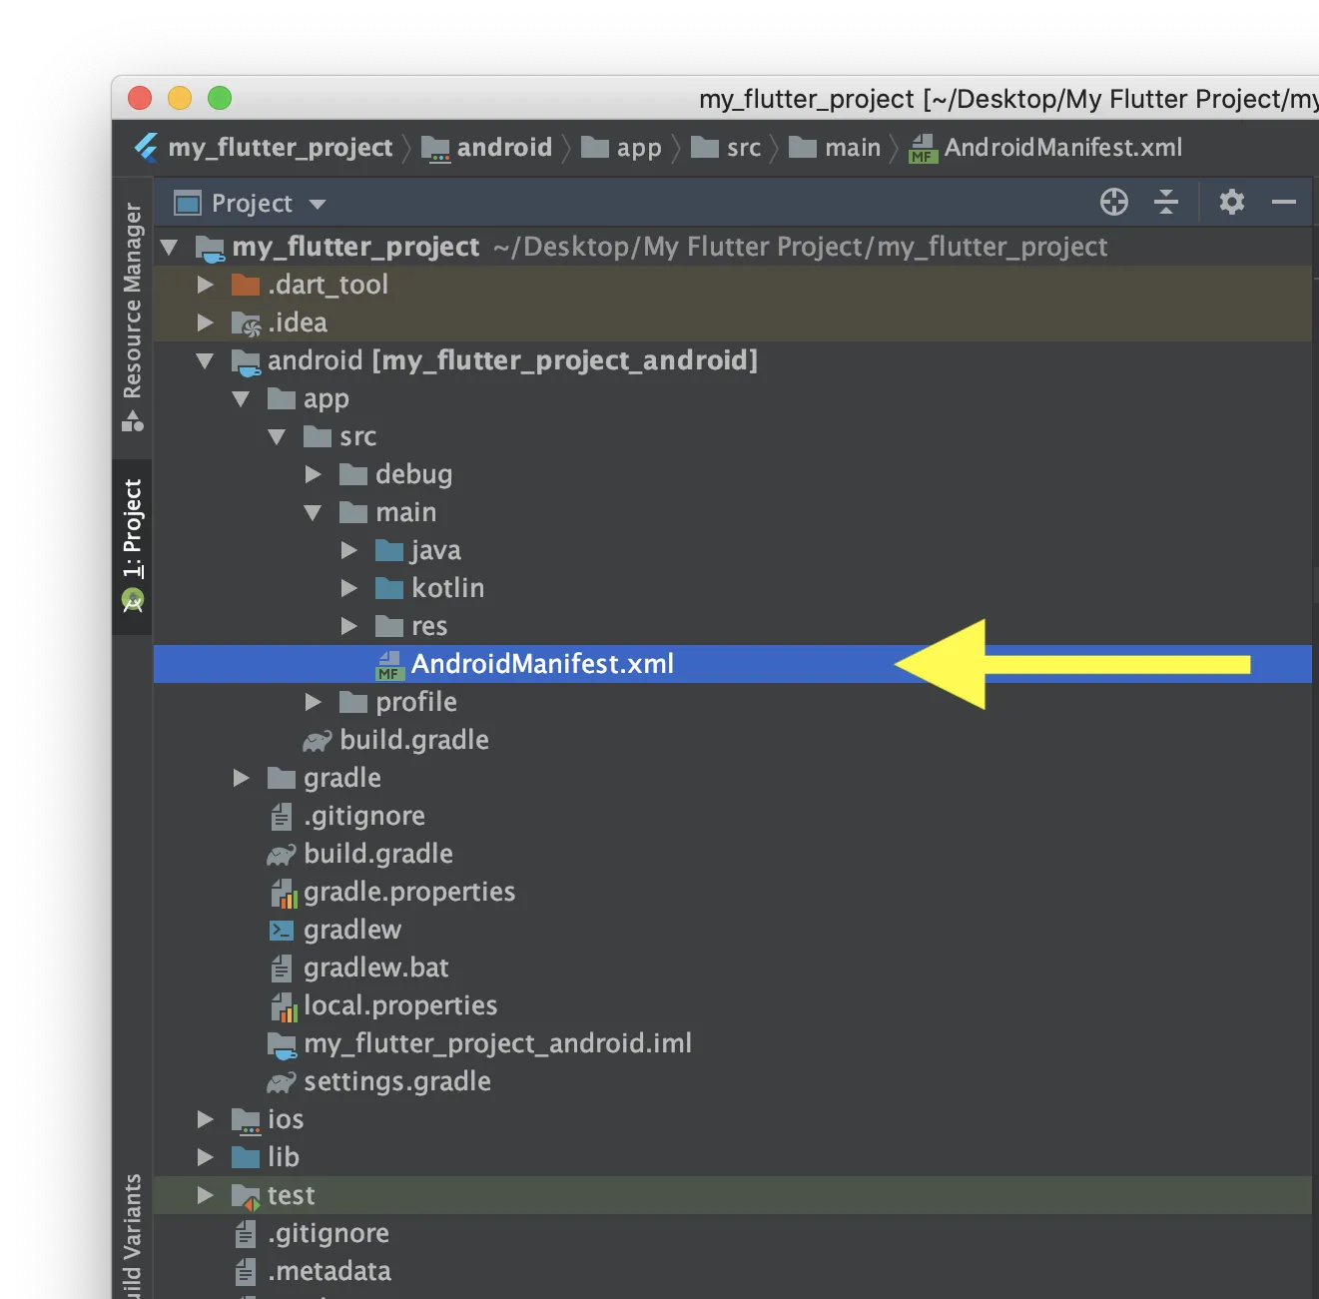
Task: Open the Resource Manager side tab
Action: (133, 317)
